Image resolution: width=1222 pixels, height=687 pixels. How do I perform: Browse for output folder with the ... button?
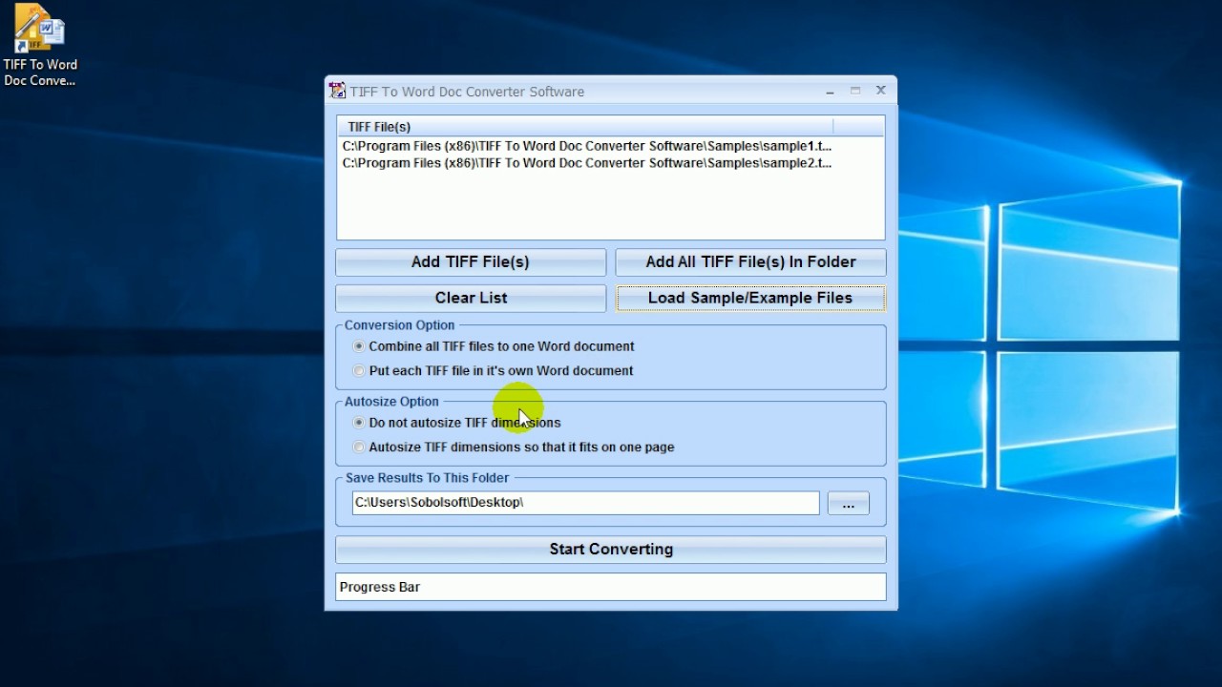849,503
